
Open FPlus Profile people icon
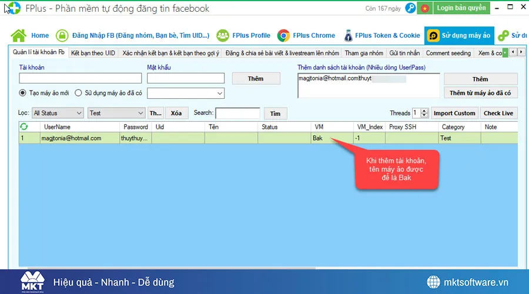pyautogui.click(x=223, y=35)
